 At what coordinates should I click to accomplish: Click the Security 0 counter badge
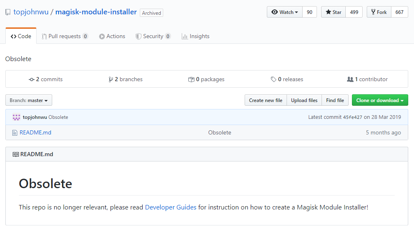pos(168,36)
